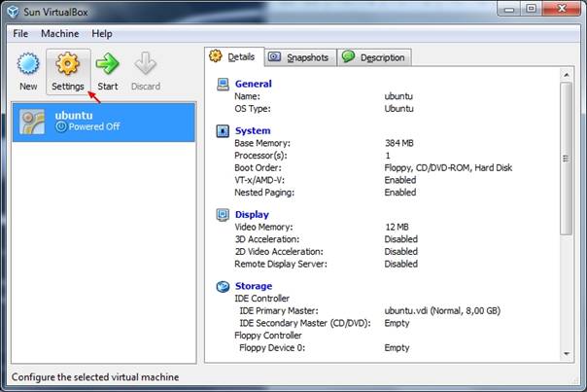This screenshot has width=587, height=392.
Task: Click the VirtualBox cube title bar icon
Action: (13, 12)
